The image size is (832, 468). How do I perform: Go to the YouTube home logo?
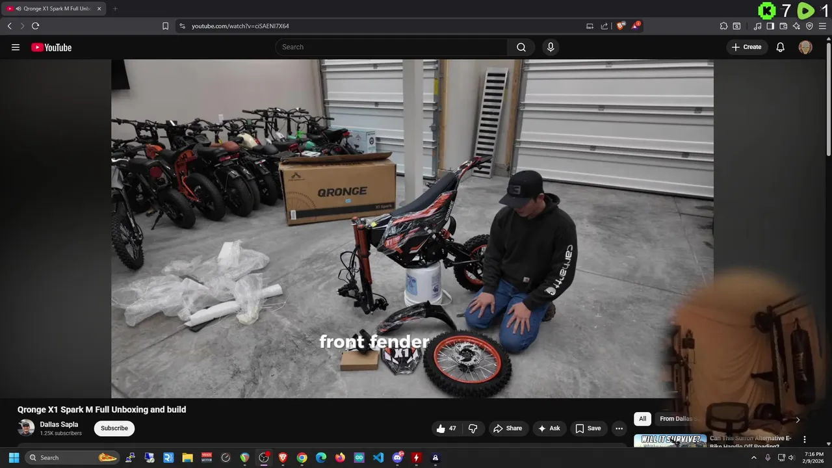tap(51, 47)
